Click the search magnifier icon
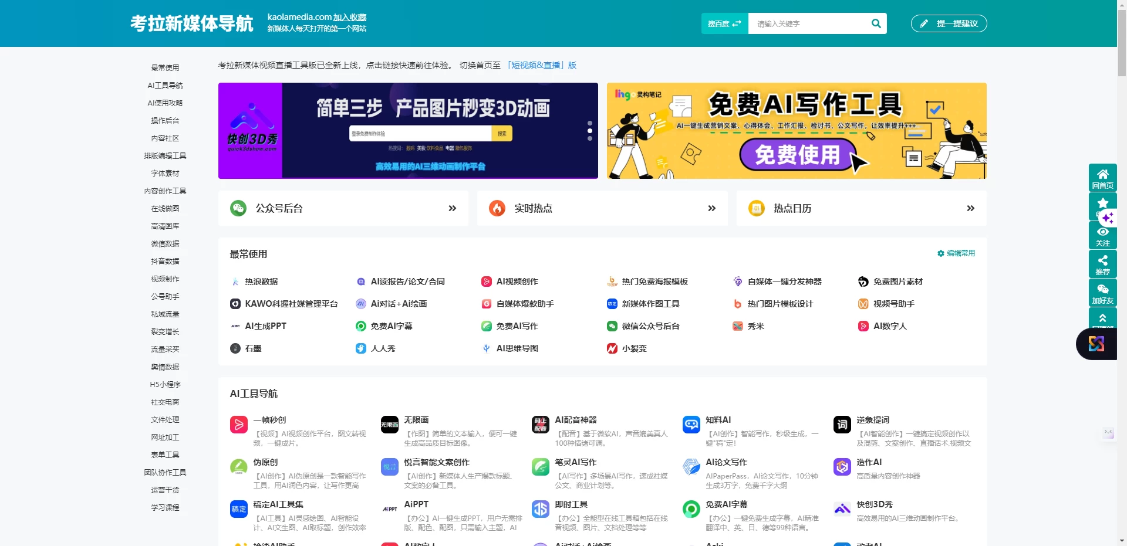 [876, 23]
